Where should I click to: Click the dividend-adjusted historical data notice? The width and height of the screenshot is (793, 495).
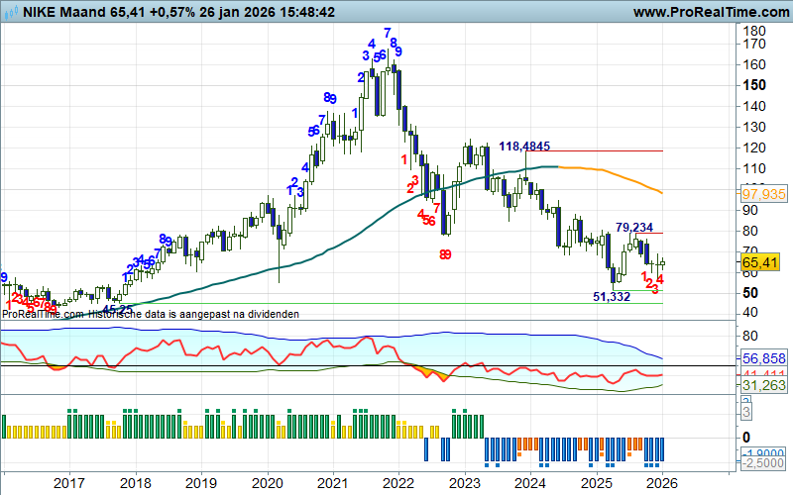point(149,314)
